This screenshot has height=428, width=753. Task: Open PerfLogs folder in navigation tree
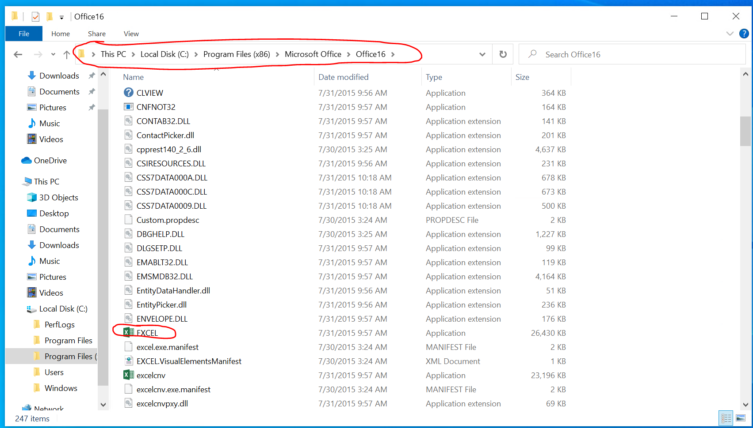coord(59,324)
